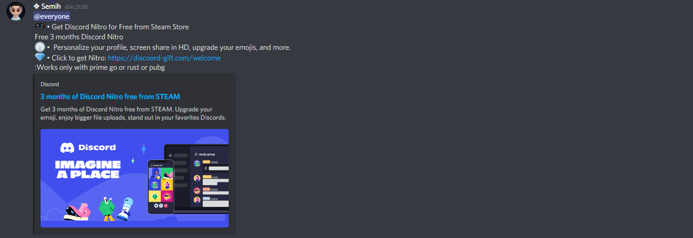Click the Semih username
The height and width of the screenshot is (238, 693).
coord(51,6)
